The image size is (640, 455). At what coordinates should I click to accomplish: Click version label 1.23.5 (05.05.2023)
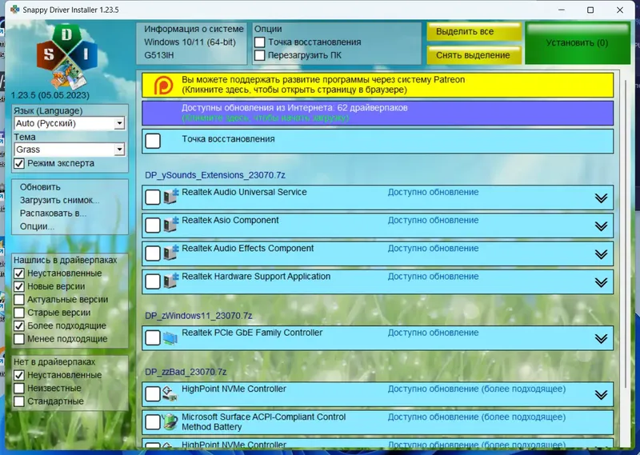(x=50, y=95)
